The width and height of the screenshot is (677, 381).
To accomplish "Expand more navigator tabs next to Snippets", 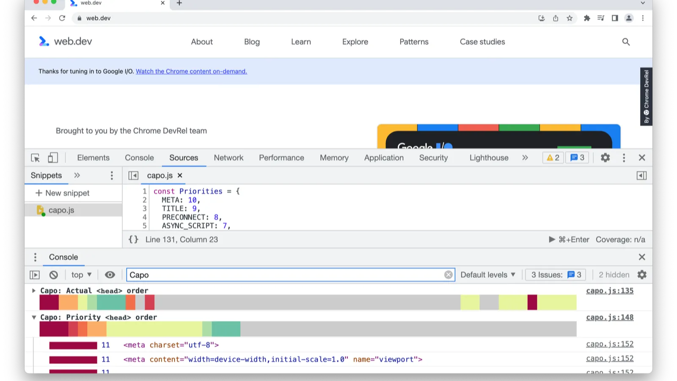I will (77, 175).
